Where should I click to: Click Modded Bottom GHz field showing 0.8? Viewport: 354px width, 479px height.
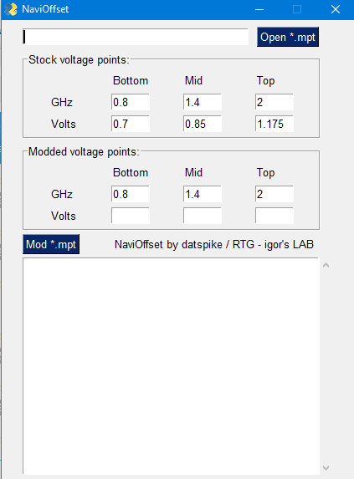tap(131, 194)
